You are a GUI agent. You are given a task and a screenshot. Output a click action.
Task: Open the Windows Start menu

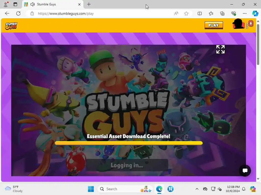coord(91,189)
